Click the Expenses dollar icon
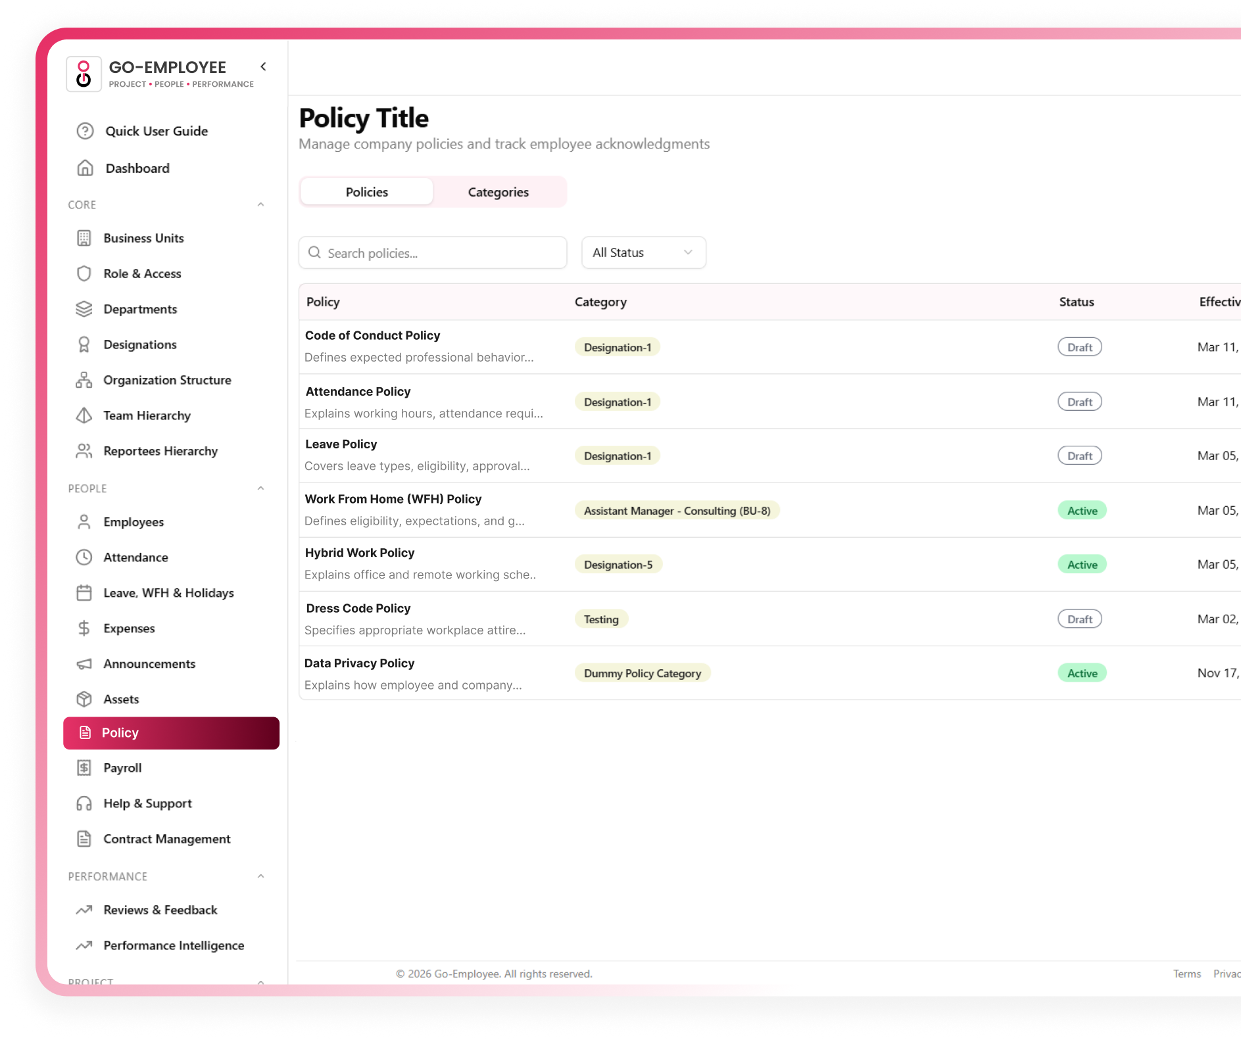 (84, 628)
